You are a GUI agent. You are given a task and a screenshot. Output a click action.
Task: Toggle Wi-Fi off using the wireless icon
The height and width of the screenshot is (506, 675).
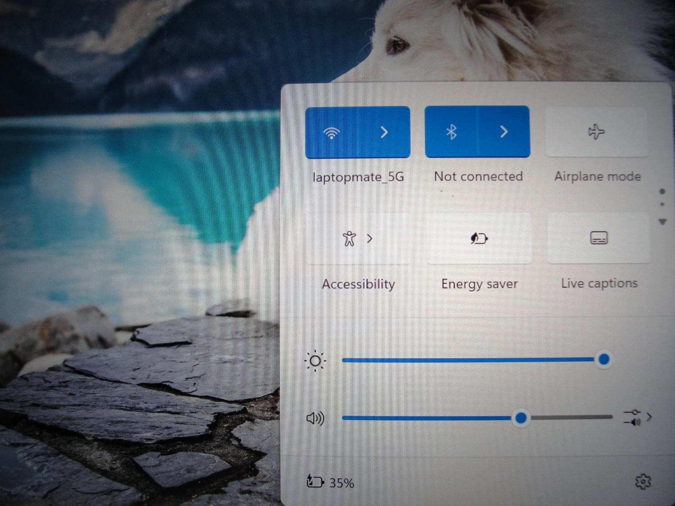[332, 132]
